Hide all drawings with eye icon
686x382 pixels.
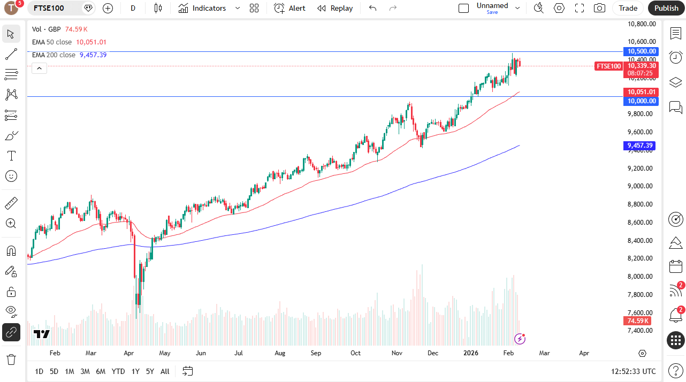(11, 312)
